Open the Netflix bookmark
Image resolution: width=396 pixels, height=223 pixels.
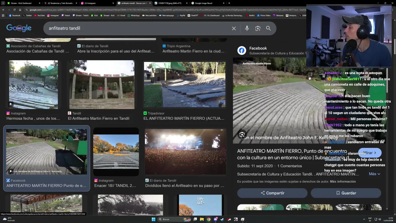[250, 15]
